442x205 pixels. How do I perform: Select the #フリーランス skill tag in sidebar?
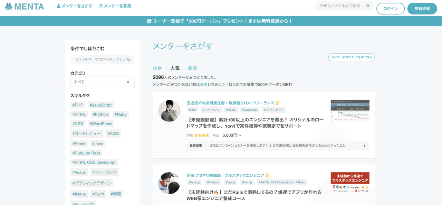pyautogui.click(x=105, y=172)
